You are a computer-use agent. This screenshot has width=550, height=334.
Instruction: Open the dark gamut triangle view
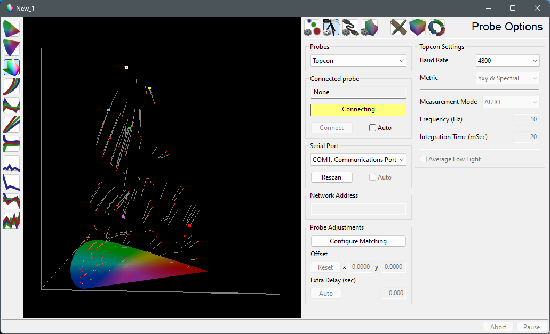[x=11, y=48]
